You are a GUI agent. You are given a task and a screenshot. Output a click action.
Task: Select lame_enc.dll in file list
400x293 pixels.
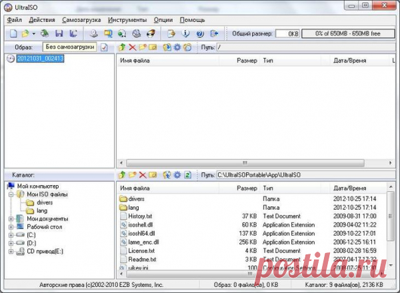point(143,242)
